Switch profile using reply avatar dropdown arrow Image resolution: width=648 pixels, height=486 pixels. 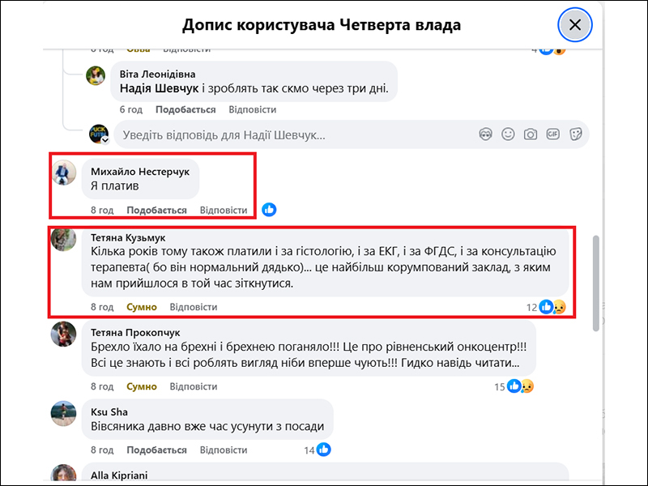(104, 140)
